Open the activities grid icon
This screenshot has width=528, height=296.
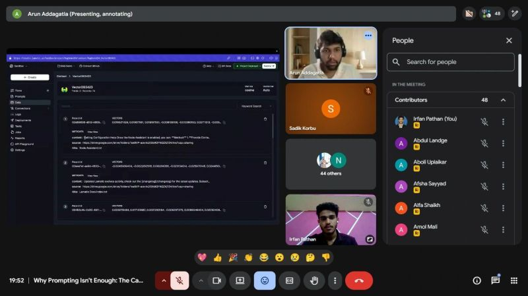(514, 280)
